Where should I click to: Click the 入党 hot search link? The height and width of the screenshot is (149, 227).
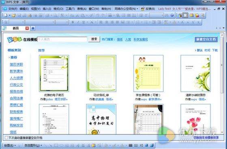coord(128,40)
